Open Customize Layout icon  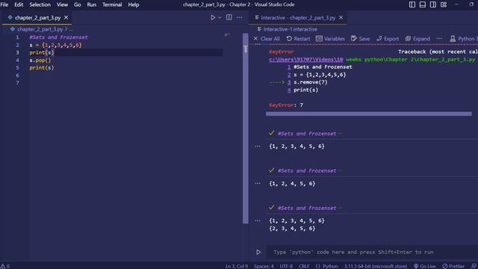pyautogui.click(x=444, y=4)
